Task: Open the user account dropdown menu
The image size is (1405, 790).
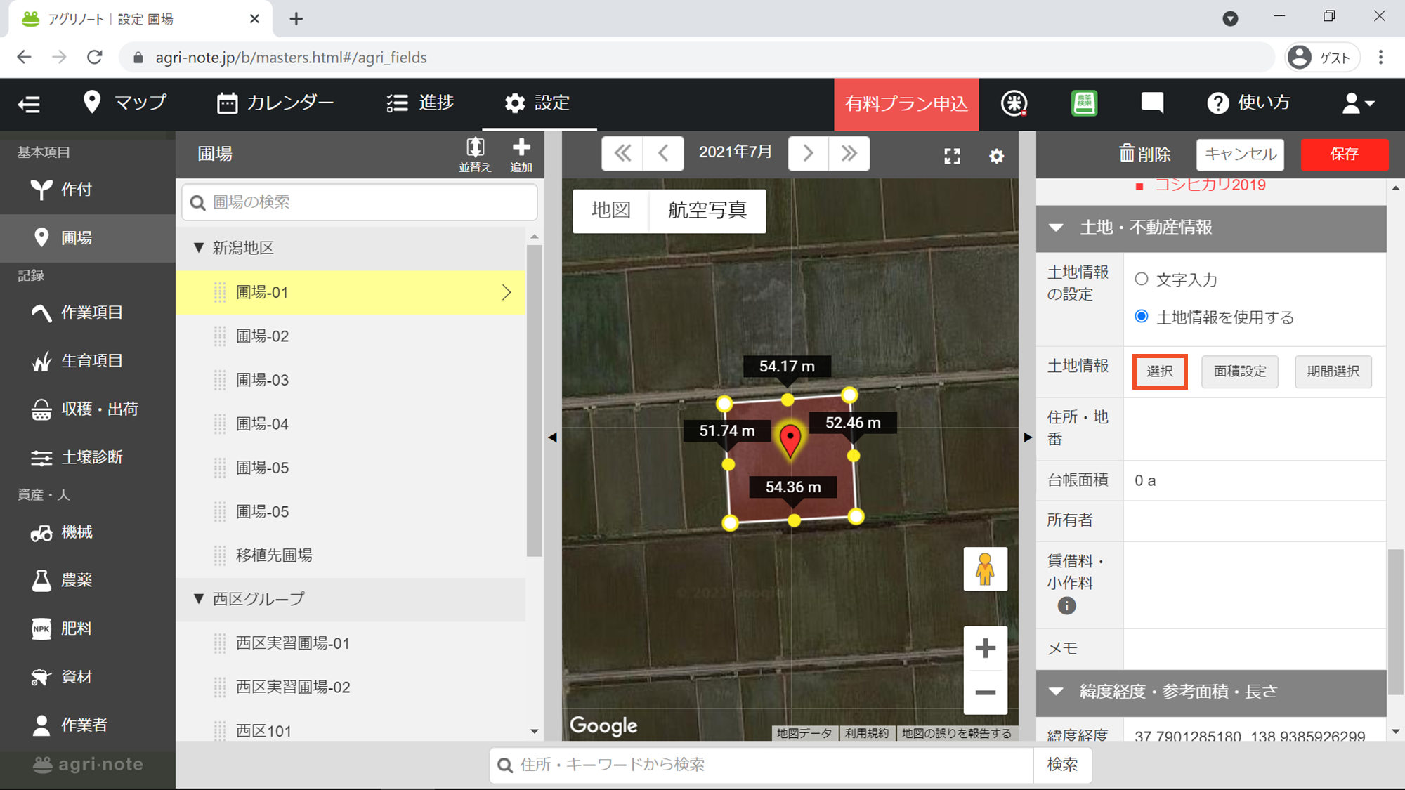Action: tap(1357, 103)
